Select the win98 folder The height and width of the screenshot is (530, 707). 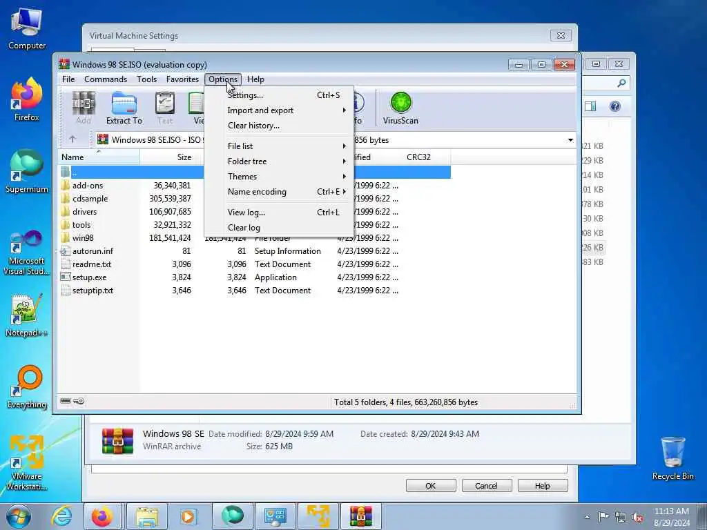click(83, 237)
